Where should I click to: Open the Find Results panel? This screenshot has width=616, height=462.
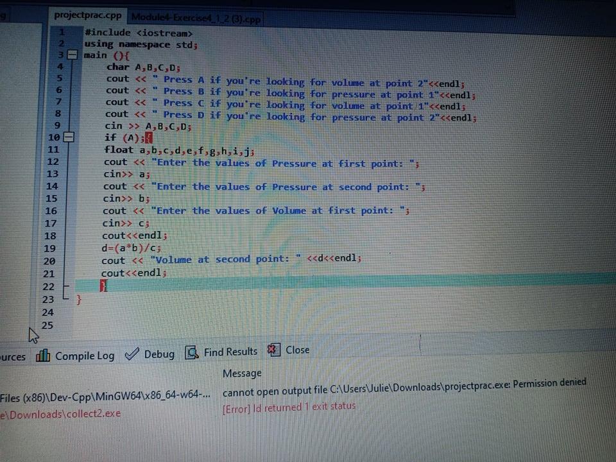(230, 352)
